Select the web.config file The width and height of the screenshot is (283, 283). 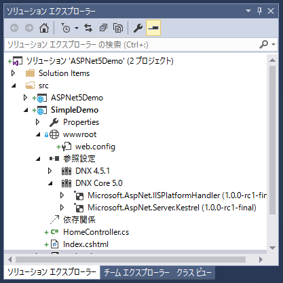point(95,147)
